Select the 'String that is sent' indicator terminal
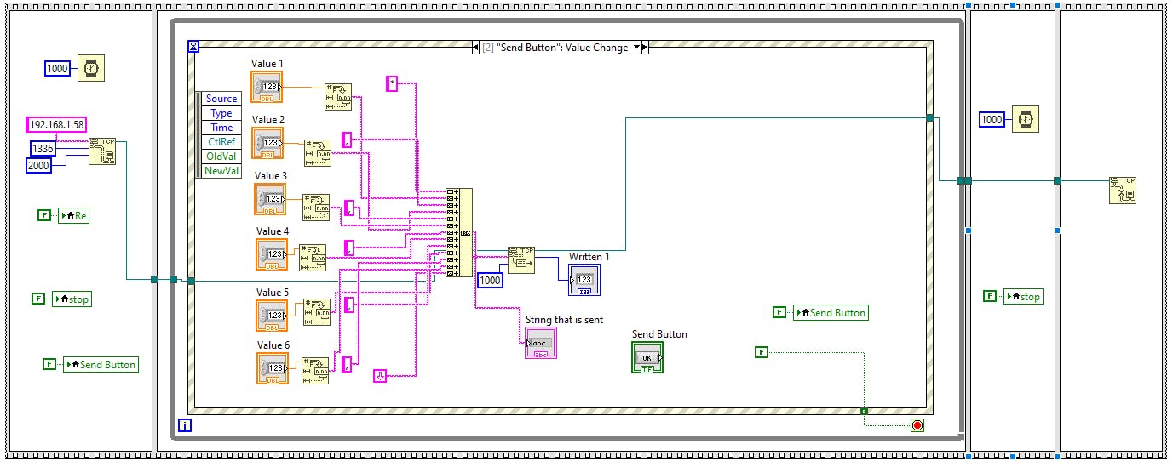Screen dimensions: 1173x467 [541, 343]
